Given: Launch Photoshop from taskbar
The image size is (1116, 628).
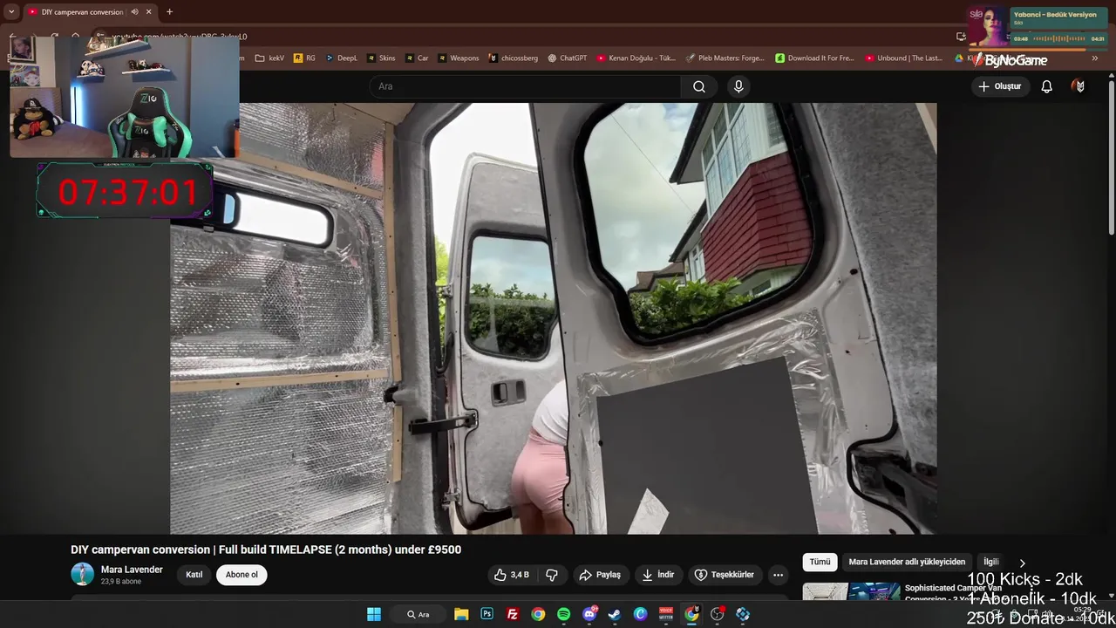Looking at the screenshot, I should [487, 614].
